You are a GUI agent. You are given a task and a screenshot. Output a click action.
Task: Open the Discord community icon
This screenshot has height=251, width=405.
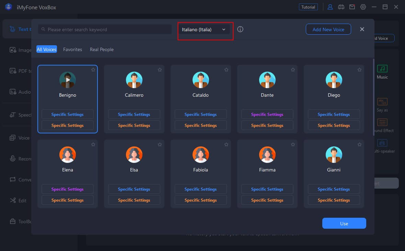point(341,7)
